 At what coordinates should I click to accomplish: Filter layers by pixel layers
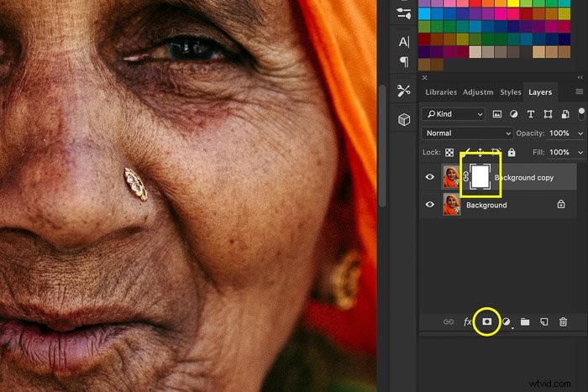coord(497,114)
